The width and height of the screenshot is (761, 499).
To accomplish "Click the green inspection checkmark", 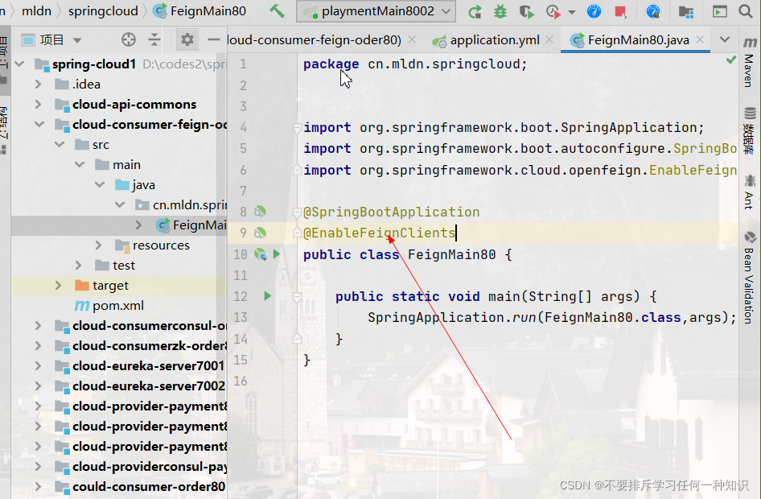I will (731, 60).
